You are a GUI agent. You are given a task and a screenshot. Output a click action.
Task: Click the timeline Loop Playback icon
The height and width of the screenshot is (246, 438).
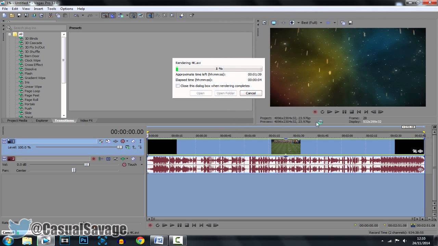coord(157,225)
